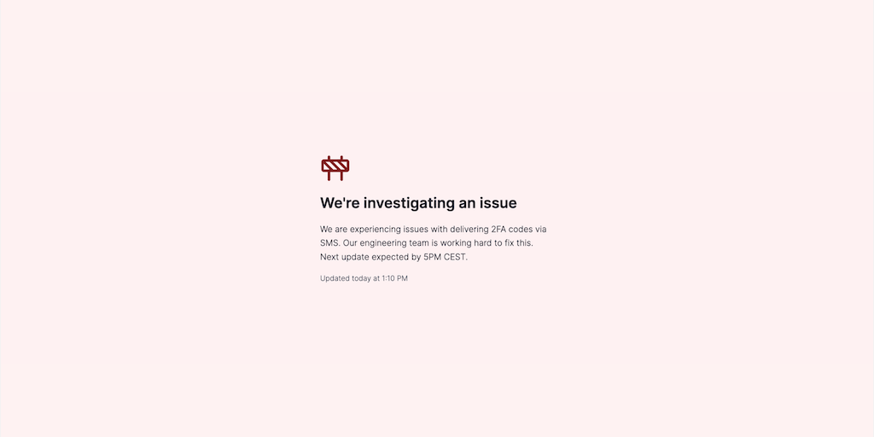The width and height of the screenshot is (874, 437).
Task: Click the "1:10 PM" time in timestamp
Action: point(394,278)
